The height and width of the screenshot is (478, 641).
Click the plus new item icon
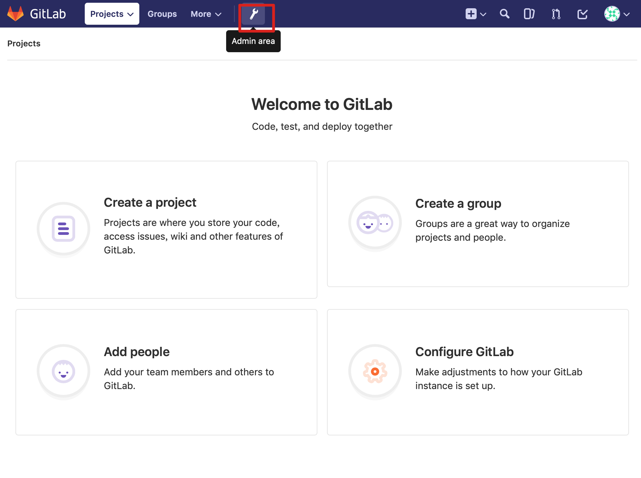point(471,14)
